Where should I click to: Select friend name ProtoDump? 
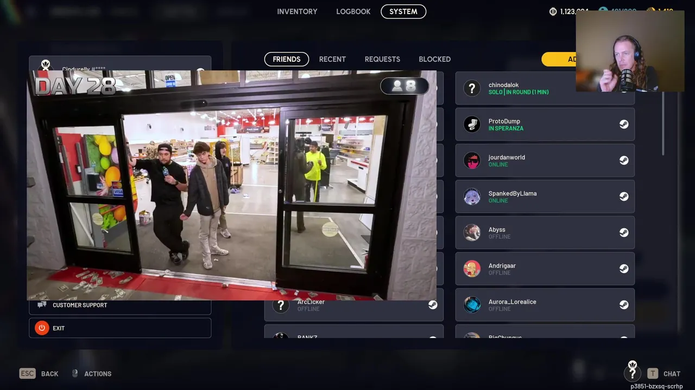[504, 121]
